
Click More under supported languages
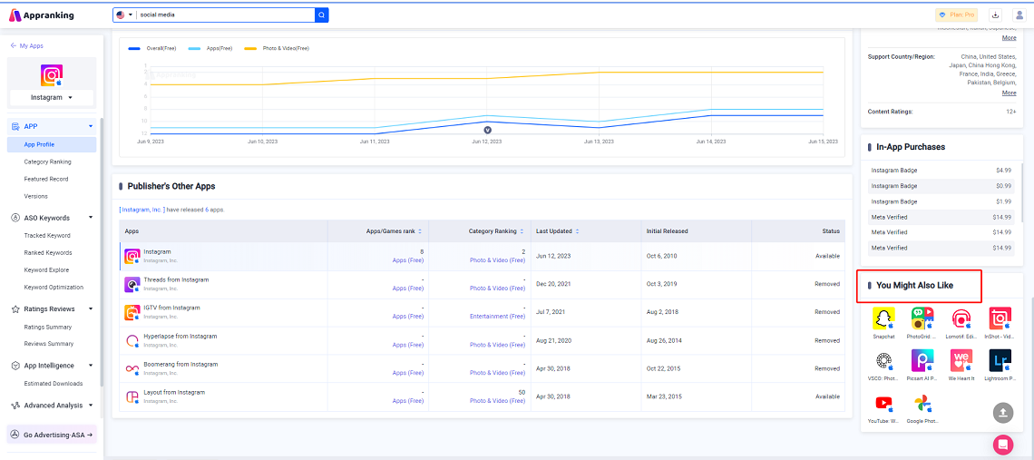(x=1009, y=37)
